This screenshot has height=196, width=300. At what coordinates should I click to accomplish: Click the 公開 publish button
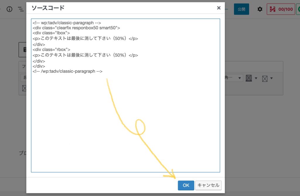(241, 9)
